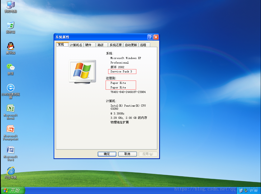
Task: Go to the 自动更新 tab
Action: tap(131, 45)
